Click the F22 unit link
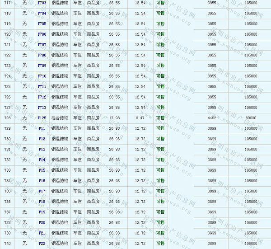 pyautogui.click(x=42, y=244)
